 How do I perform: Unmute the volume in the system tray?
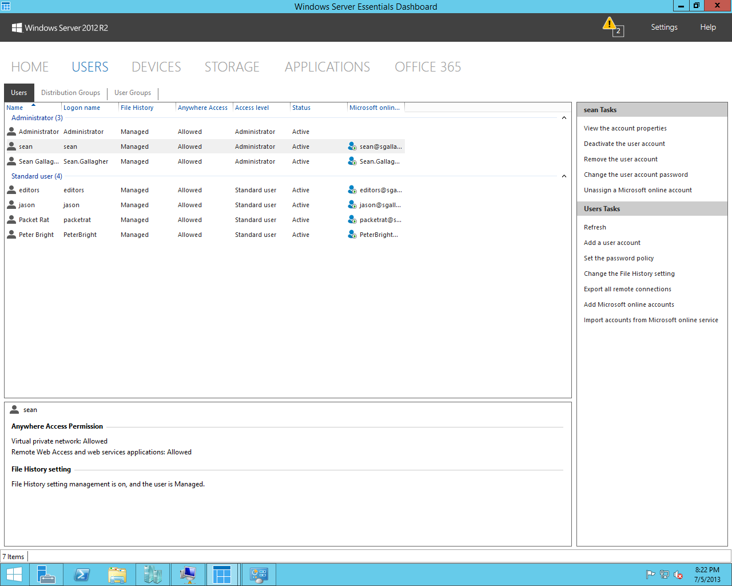click(678, 574)
